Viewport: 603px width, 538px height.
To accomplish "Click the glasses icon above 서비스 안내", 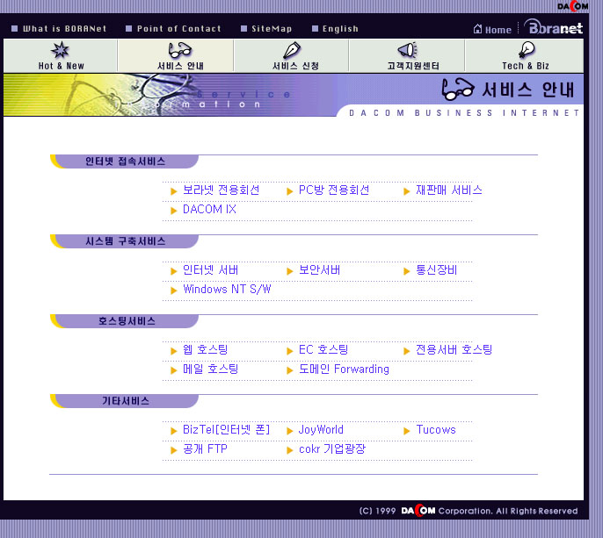I will (179, 50).
